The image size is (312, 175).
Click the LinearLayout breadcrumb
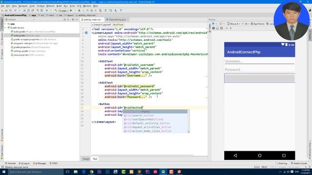[x=101, y=25]
